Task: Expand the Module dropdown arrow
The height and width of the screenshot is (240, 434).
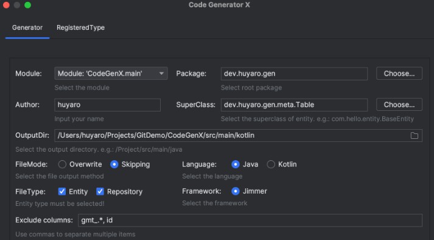Action: [x=161, y=74]
